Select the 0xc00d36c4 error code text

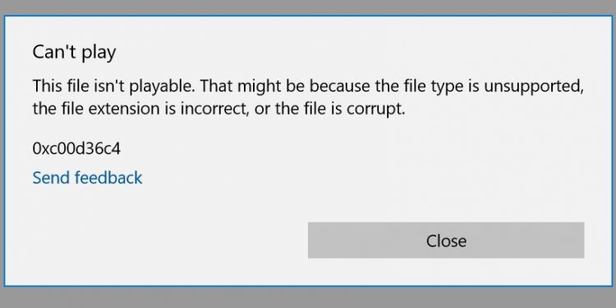point(76,149)
